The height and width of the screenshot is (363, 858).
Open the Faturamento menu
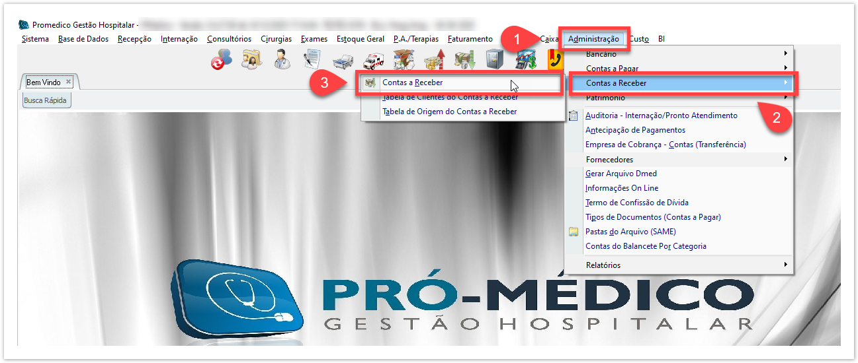click(x=470, y=39)
